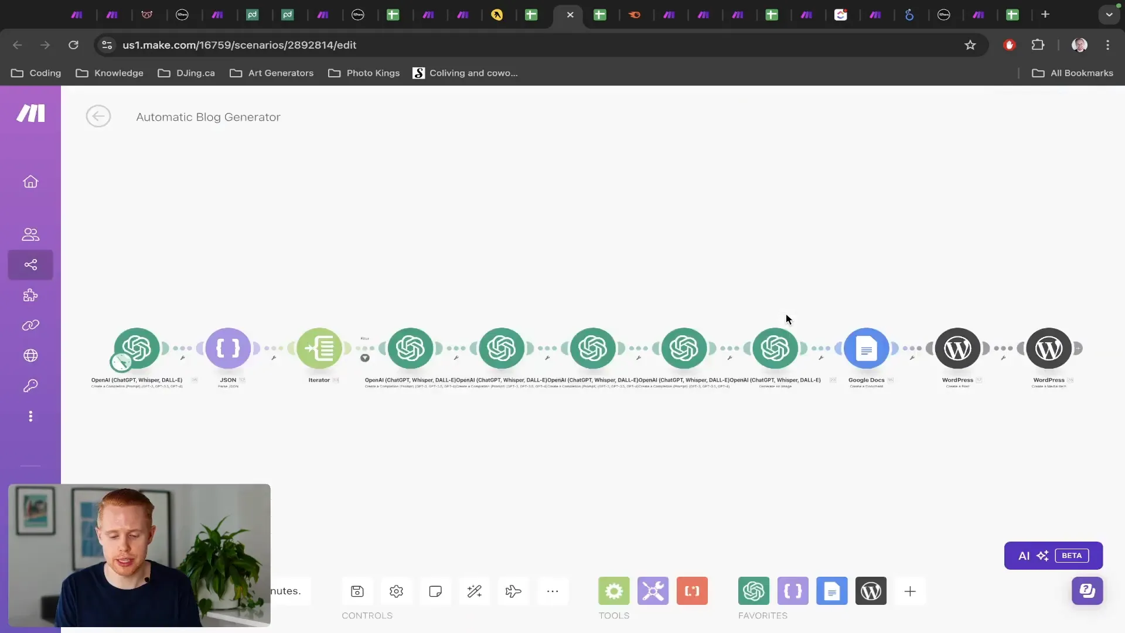The height and width of the screenshot is (633, 1125).
Task: Go to the Home dashboard in the sidebar
Action: click(30, 182)
